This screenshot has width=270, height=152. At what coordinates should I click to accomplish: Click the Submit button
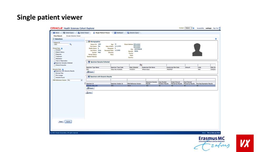[x=68, y=122]
